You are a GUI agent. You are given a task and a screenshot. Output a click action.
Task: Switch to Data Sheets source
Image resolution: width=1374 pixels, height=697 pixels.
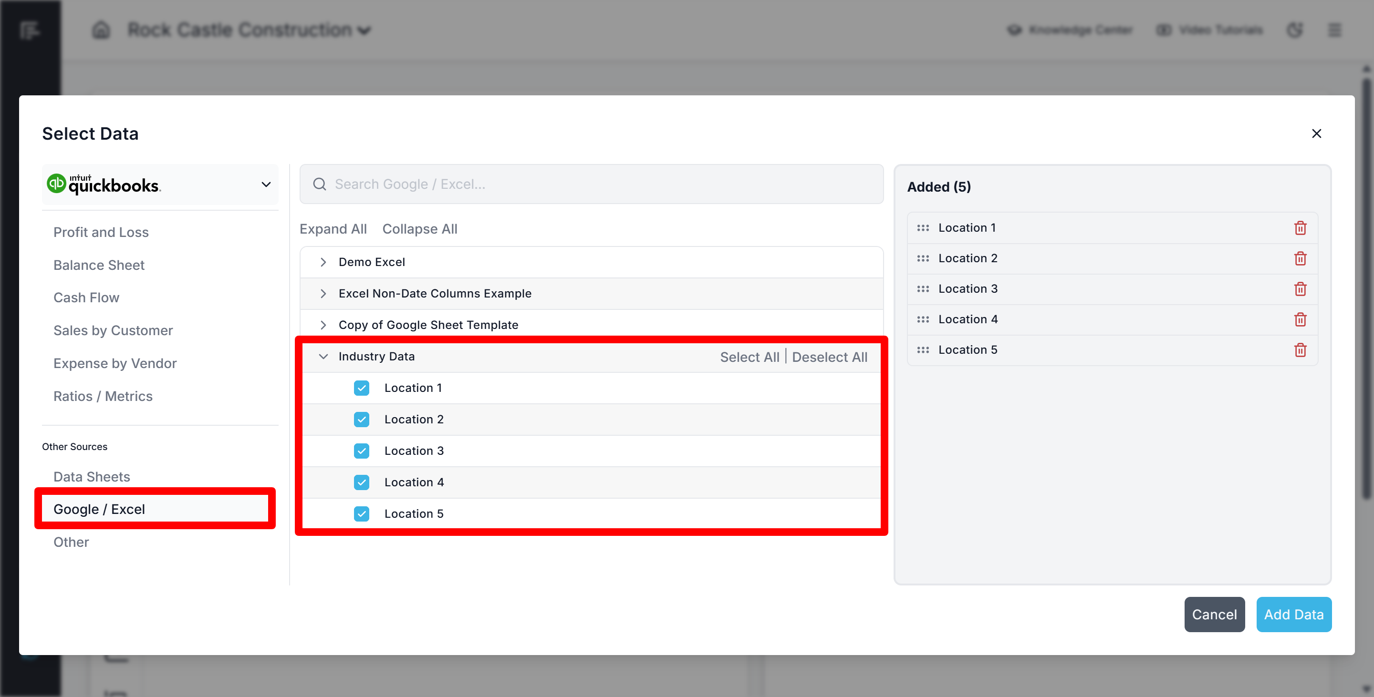(x=92, y=476)
